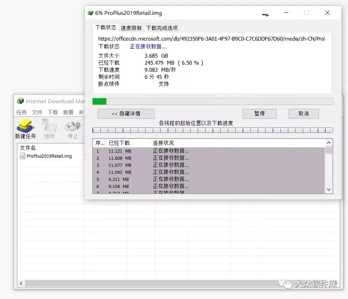Image resolution: width=348 pixels, height=299 pixels.
Task: Click the thread segments progress bar
Action: pyautogui.click(x=213, y=130)
